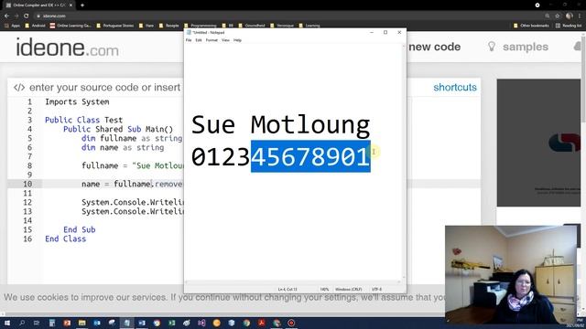Image resolution: width=586 pixels, height=329 pixels.
Task: Open Excel from the taskbar
Action: click(x=171, y=323)
